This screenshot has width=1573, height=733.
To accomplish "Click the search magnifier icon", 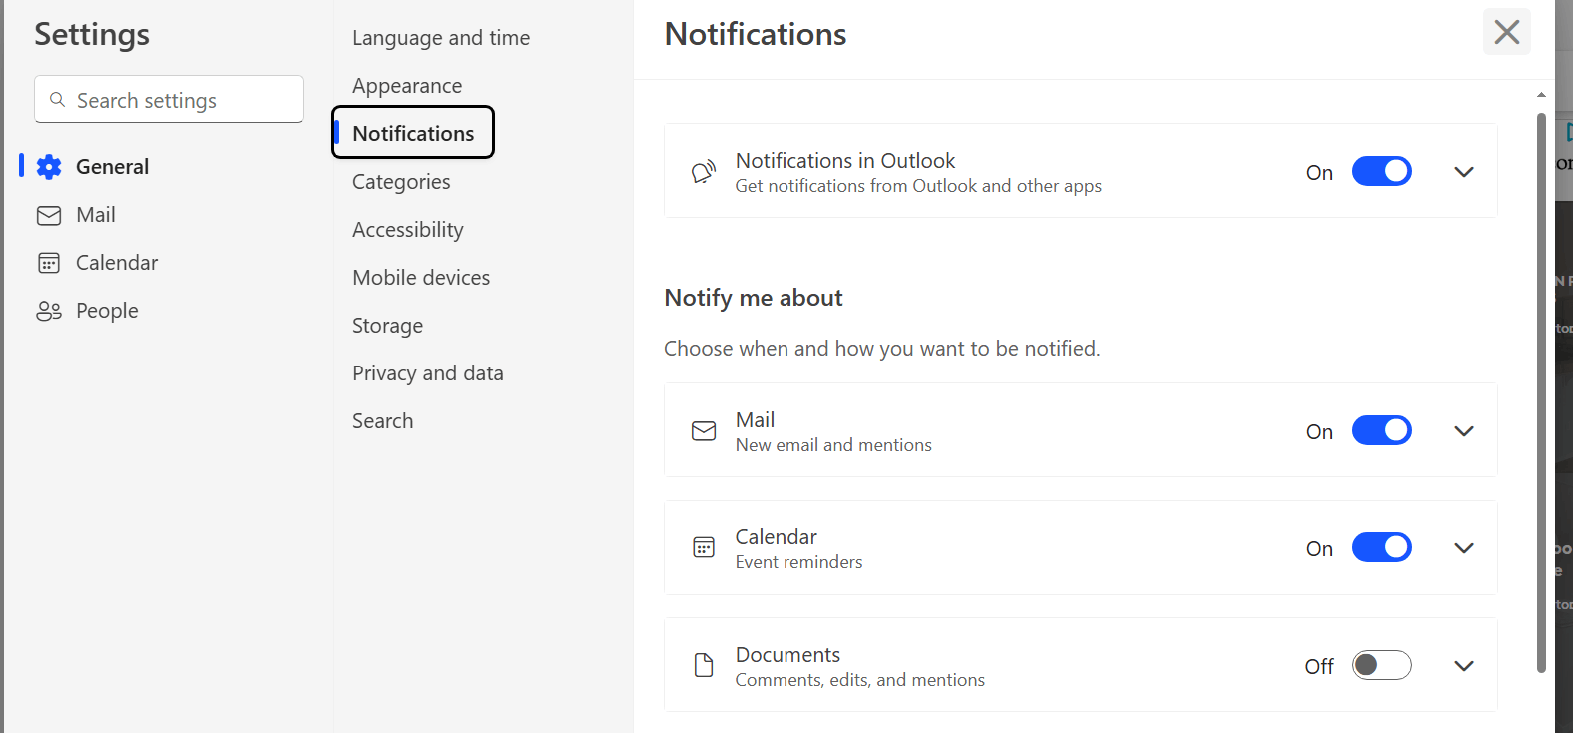I will [58, 100].
